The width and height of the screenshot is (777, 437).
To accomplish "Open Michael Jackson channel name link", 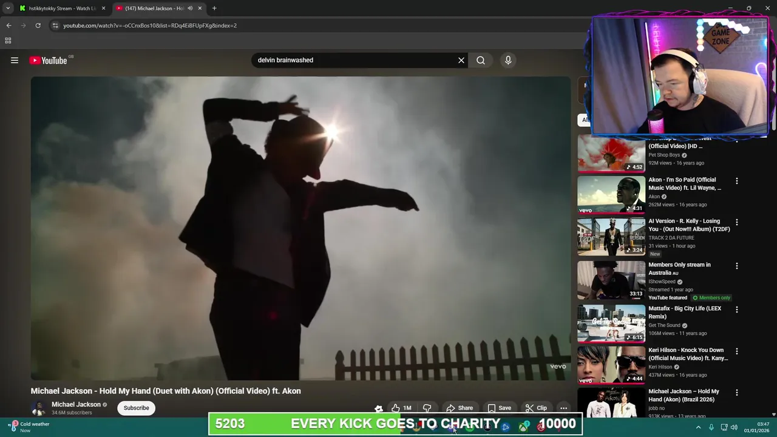I will click(76, 404).
